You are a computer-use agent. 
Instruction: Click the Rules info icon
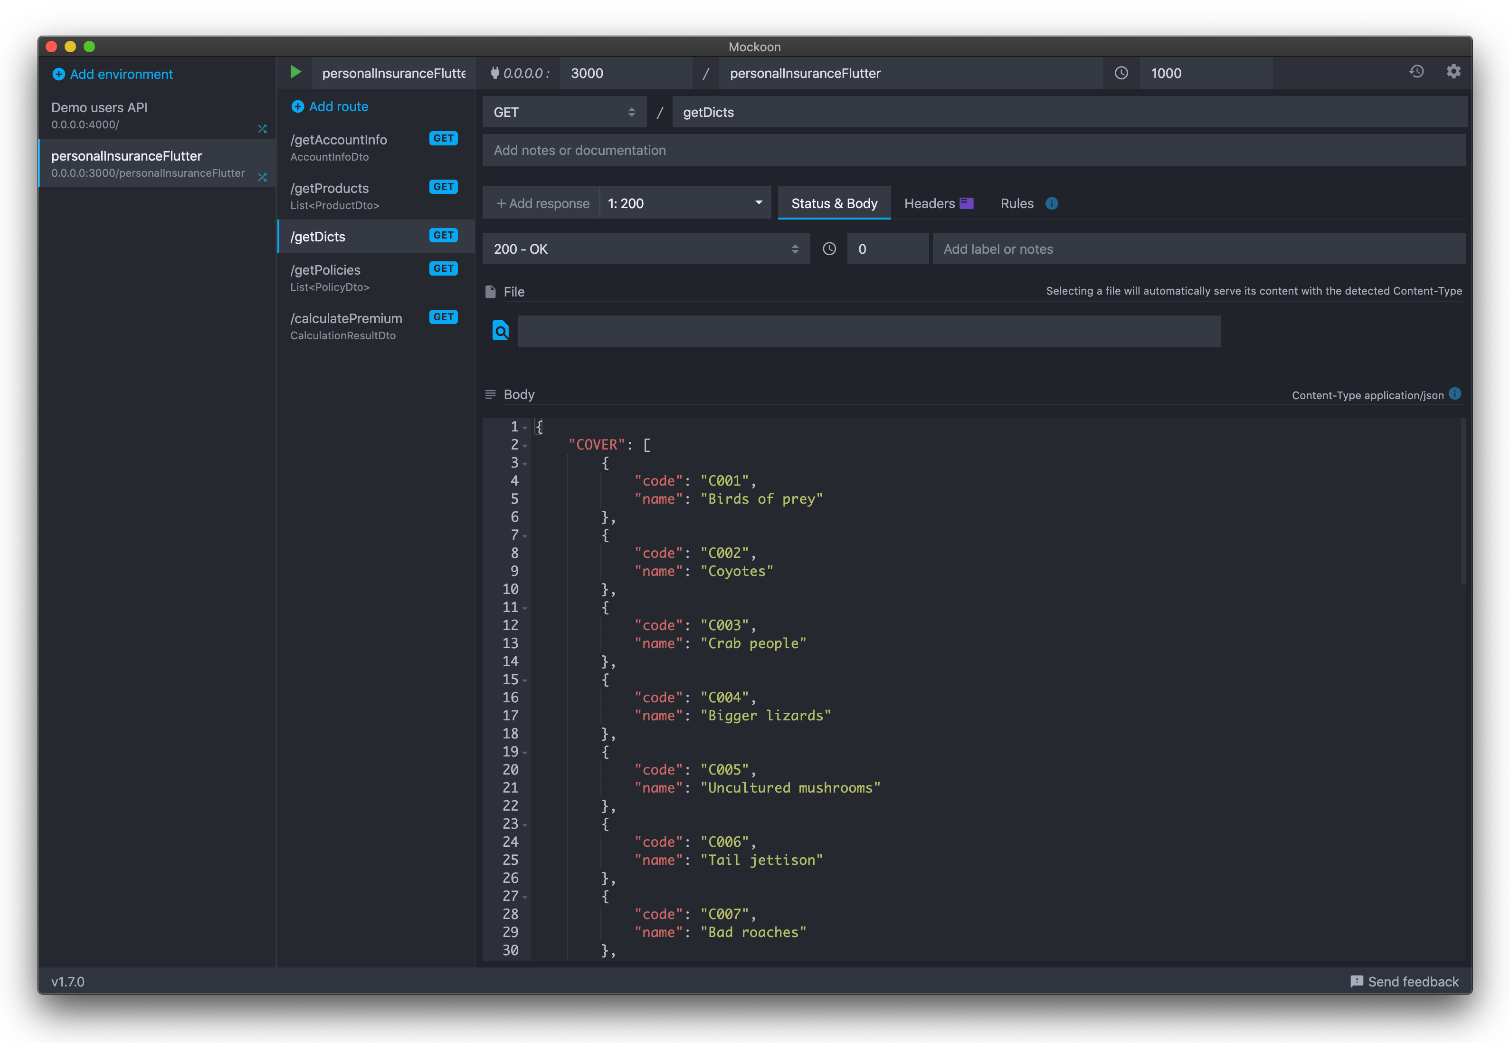(x=1052, y=204)
